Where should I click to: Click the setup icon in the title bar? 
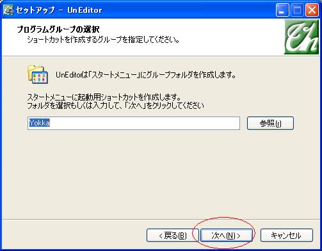(8, 10)
